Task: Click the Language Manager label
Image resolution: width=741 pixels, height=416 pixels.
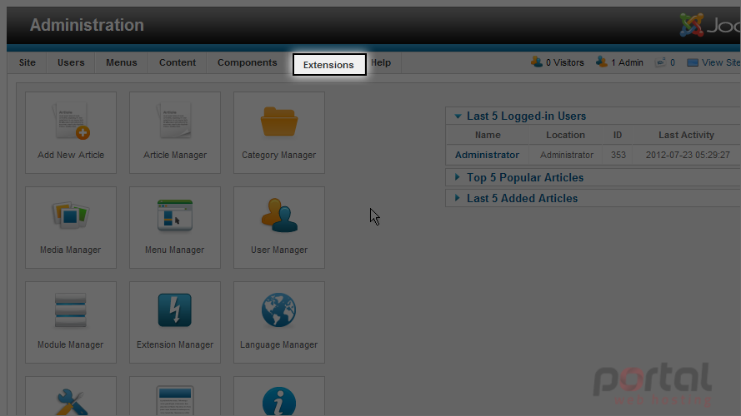Action: (x=279, y=344)
